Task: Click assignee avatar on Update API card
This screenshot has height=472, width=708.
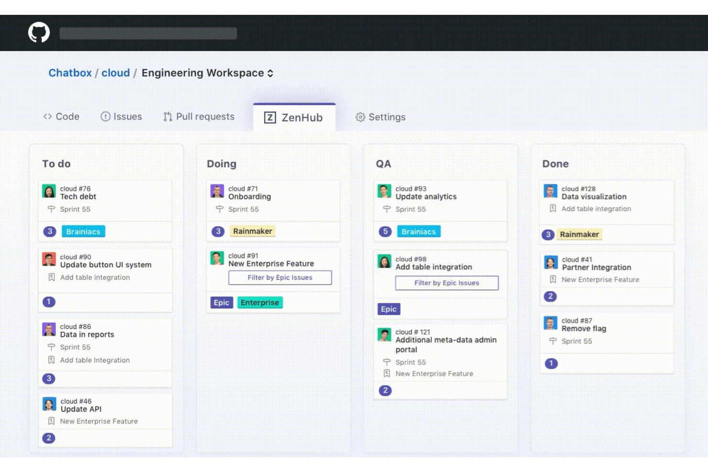Action: coord(49,404)
